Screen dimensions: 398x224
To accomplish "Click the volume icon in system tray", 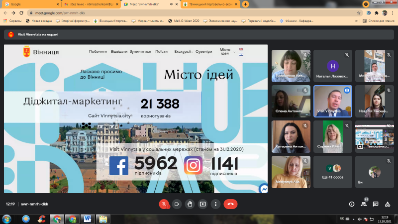I will [x=359, y=219].
